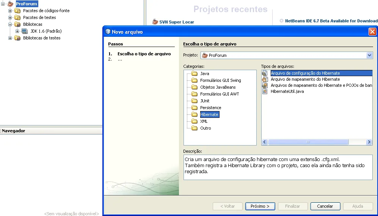The height and width of the screenshot is (216, 378).
Task: Expand the JDK 1.6 (Padrão) node
Action: (x=17, y=31)
